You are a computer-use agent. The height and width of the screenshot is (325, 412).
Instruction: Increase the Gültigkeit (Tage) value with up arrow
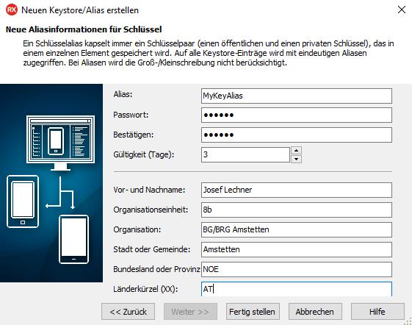coord(296,151)
